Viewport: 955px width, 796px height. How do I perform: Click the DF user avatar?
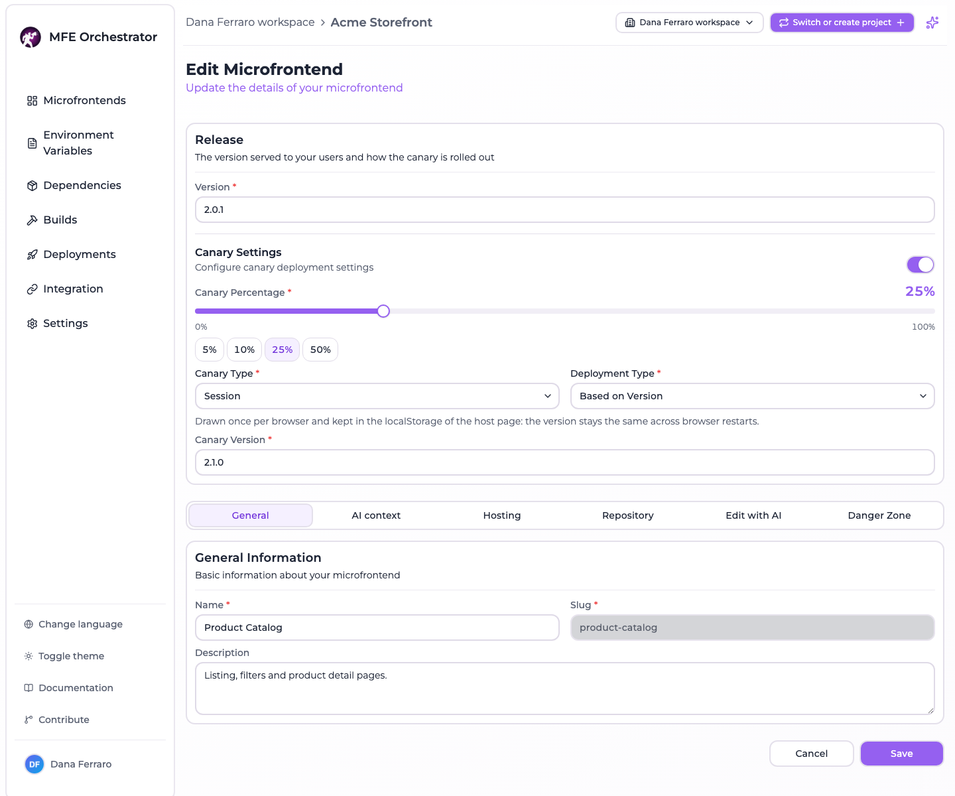34,764
